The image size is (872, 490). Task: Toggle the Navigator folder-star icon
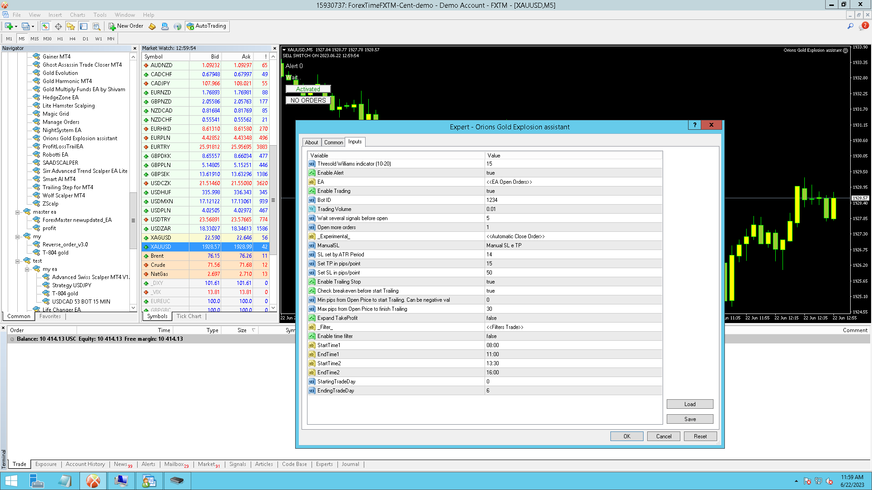(70, 26)
